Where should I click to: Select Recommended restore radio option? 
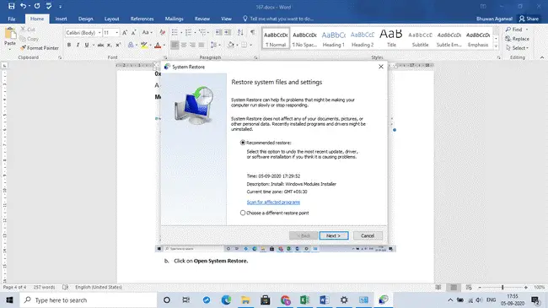(243, 143)
